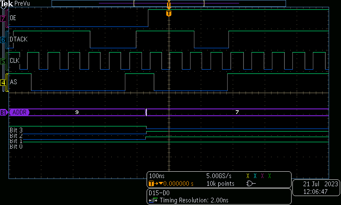Click the decoded bus value 9
341x205 pixels.
coord(77,112)
